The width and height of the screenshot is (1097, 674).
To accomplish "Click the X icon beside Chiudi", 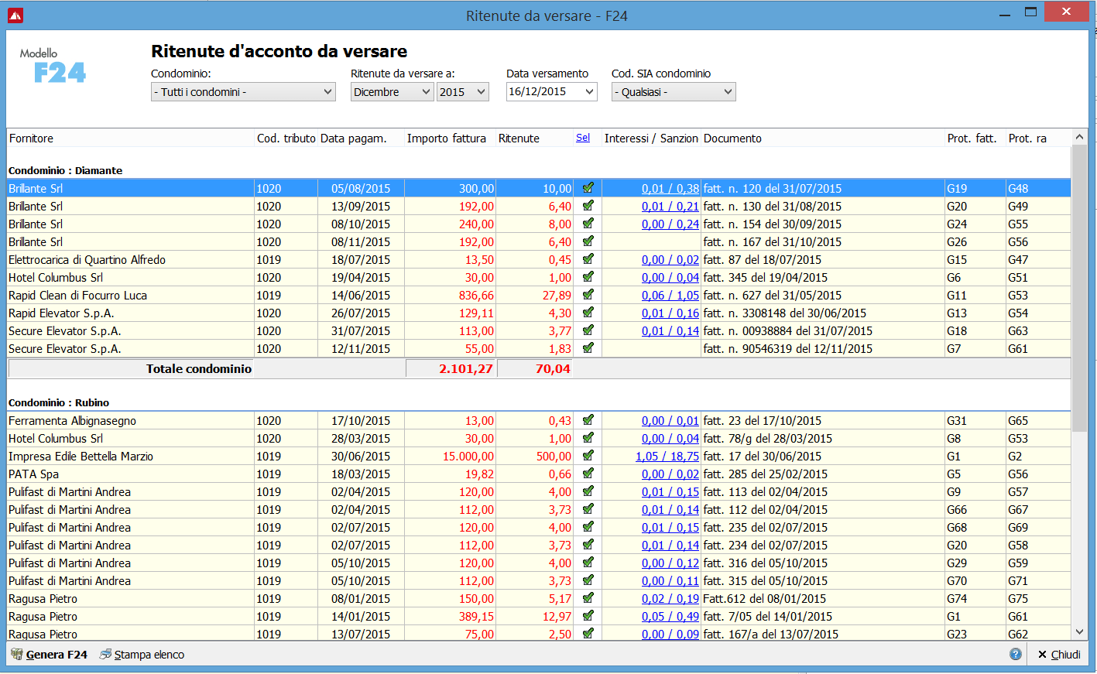I will (1042, 655).
